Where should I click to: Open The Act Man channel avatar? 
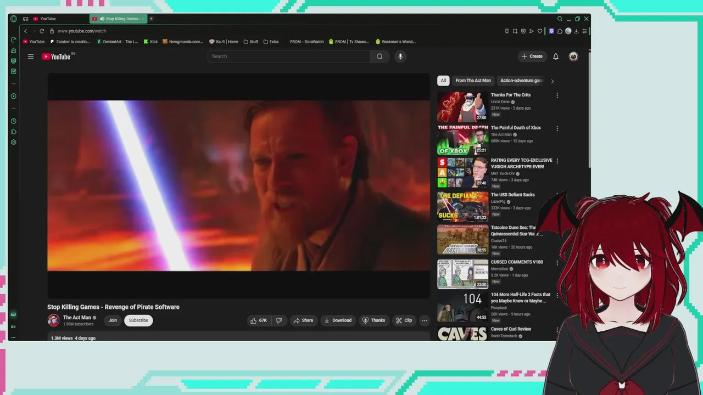[53, 320]
